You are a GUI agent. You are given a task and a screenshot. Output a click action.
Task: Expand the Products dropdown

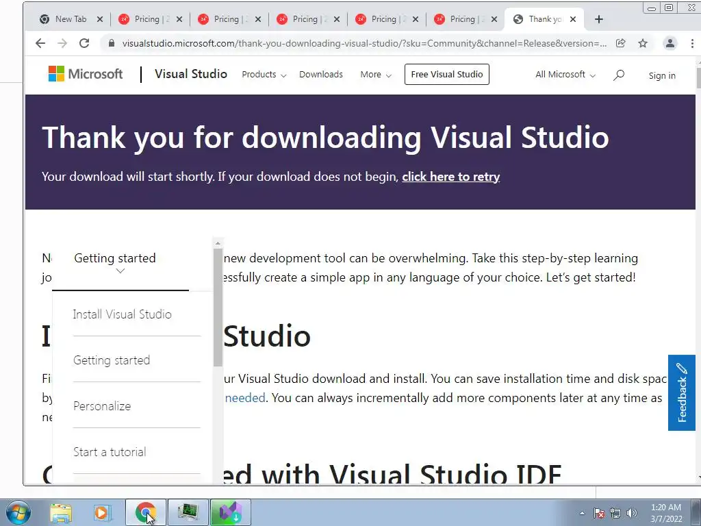tap(264, 75)
